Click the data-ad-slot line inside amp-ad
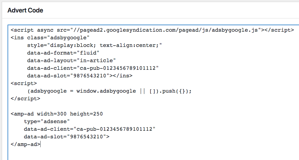 click(66, 137)
